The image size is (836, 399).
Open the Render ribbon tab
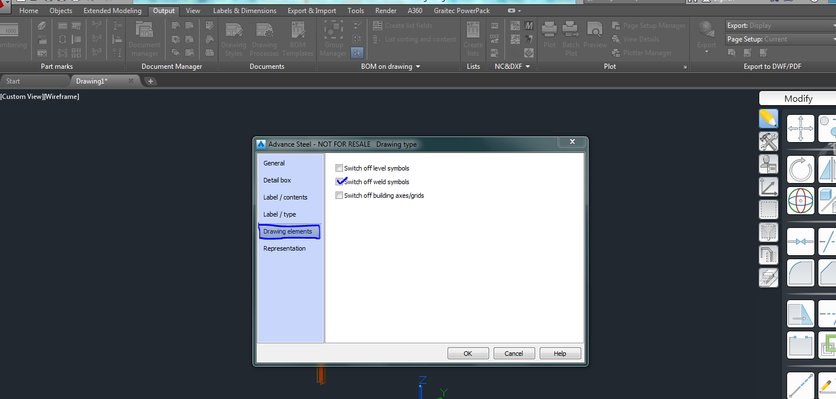(x=386, y=11)
